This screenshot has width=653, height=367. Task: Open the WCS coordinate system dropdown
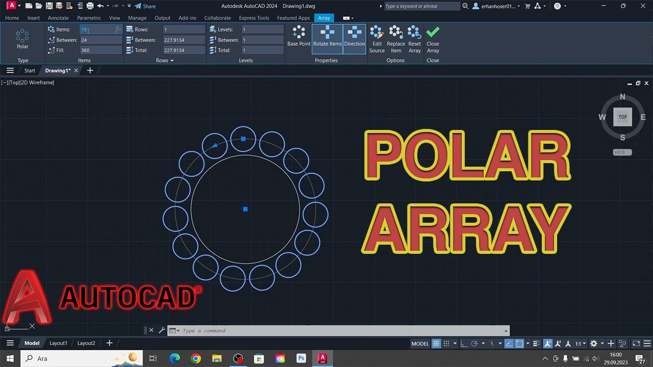pos(622,152)
